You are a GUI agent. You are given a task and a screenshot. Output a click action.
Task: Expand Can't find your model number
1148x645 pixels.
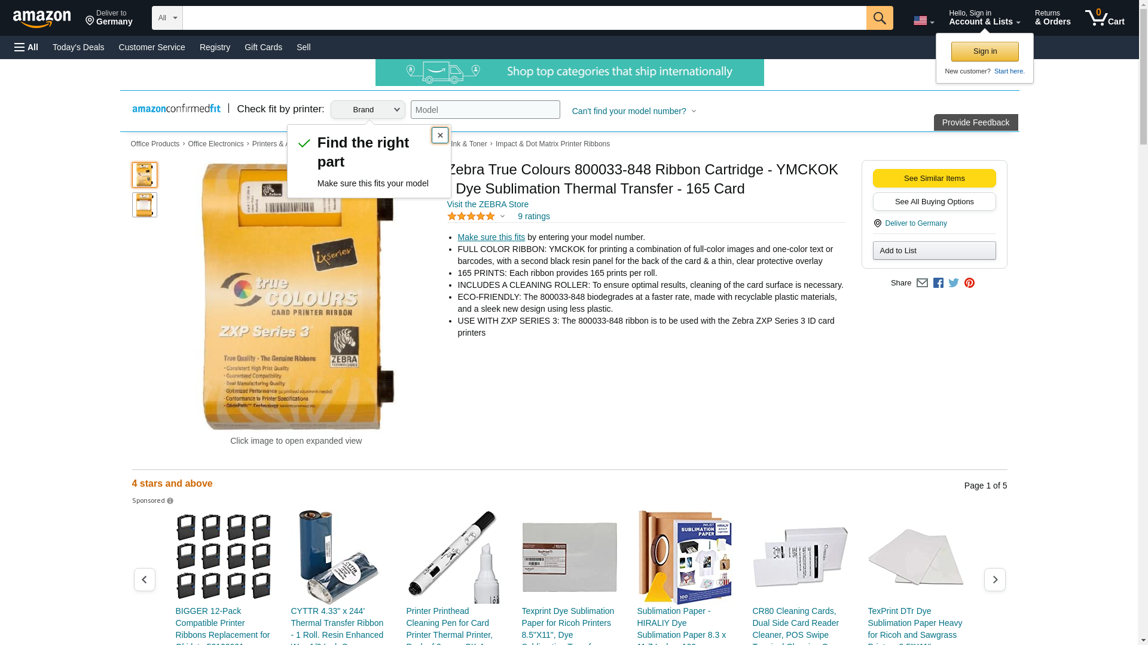[634, 111]
